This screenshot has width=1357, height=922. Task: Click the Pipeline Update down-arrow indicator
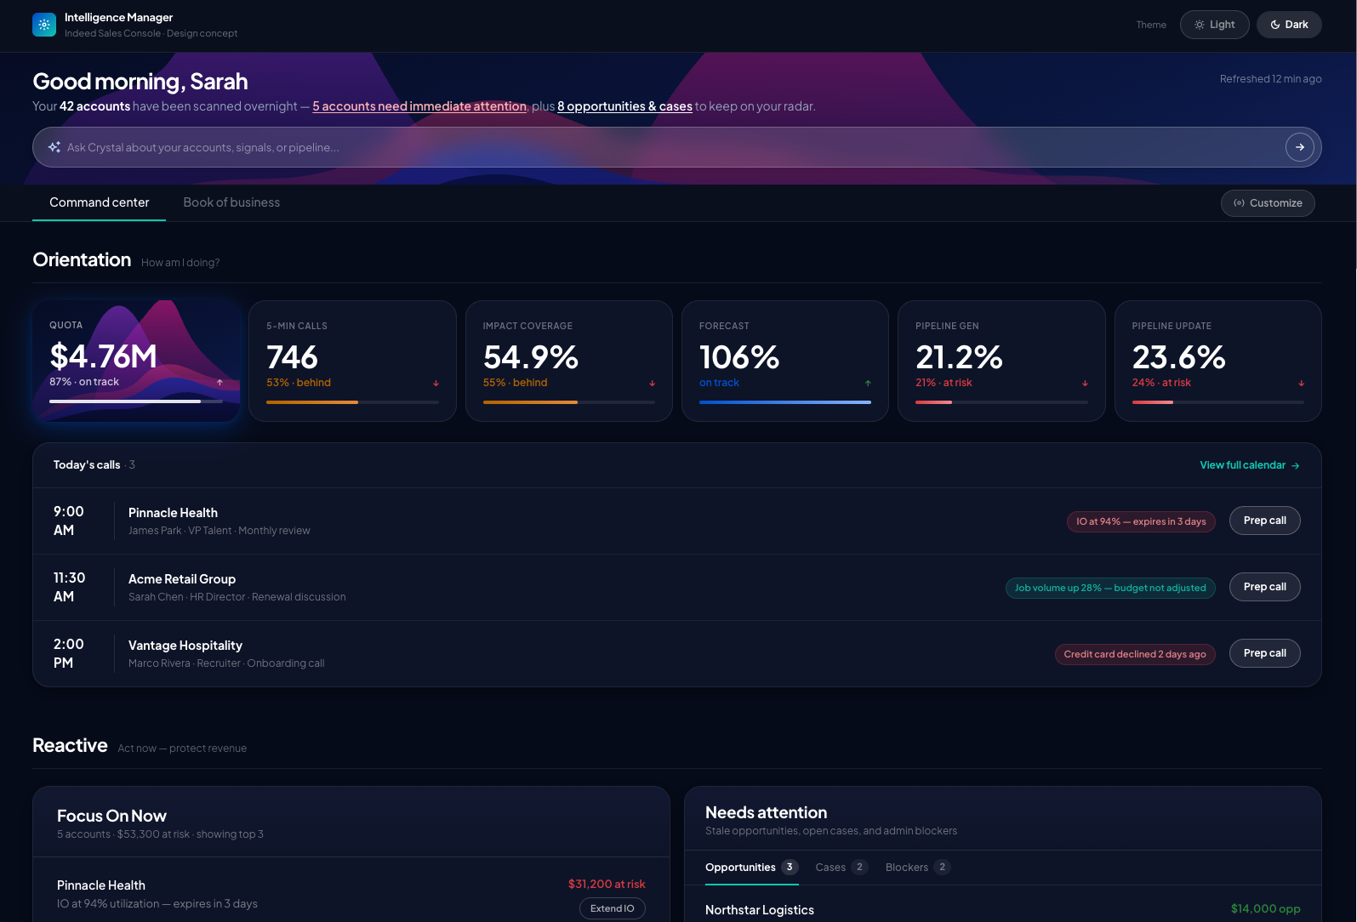pyautogui.click(x=1301, y=384)
